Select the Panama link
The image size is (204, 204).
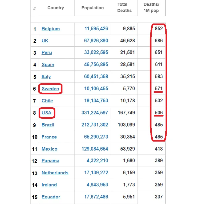(x=50, y=161)
